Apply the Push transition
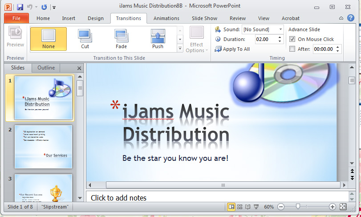Viewport: 361px width, 217px height. 158,39
